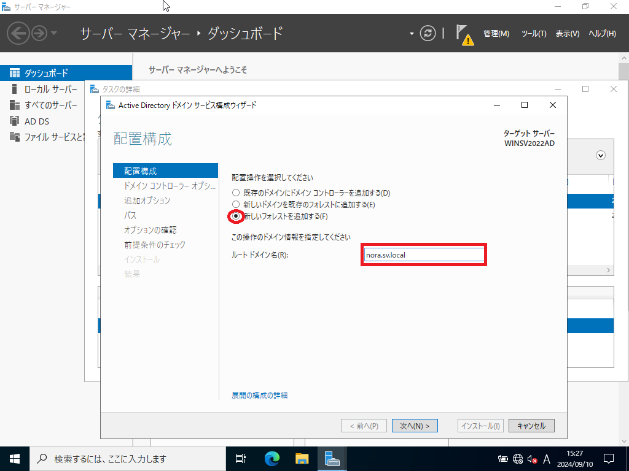Select ローカル サーバー in the sidebar
This screenshot has width=629, height=471.
50,89
